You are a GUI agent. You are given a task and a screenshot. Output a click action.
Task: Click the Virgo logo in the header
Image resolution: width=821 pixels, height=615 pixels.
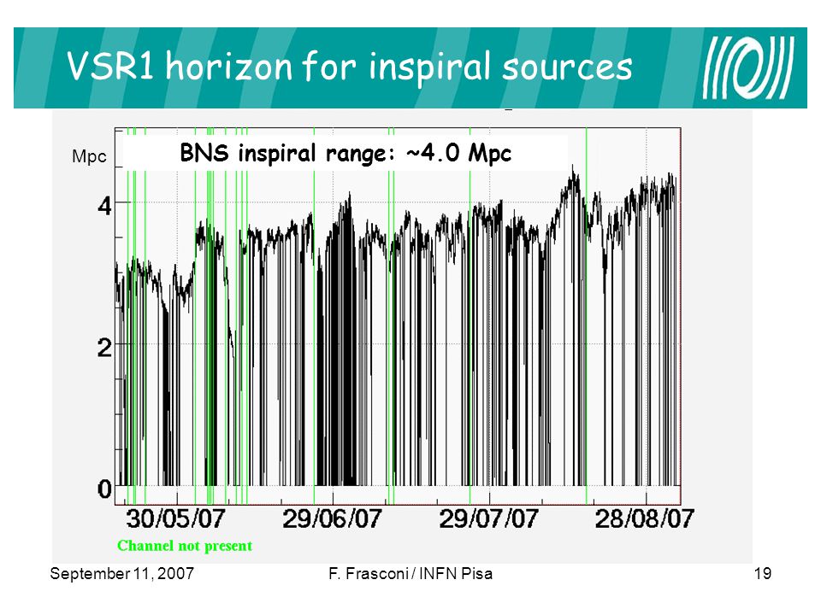748,67
